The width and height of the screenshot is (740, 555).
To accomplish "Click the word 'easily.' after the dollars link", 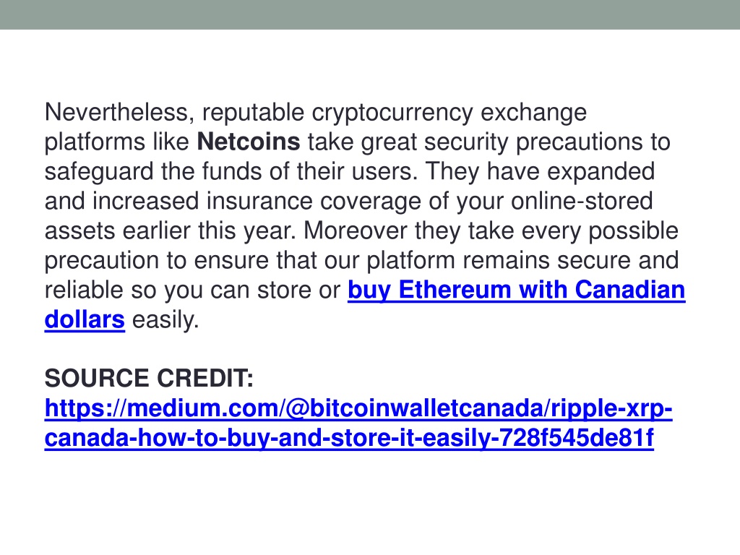I will click(x=165, y=320).
